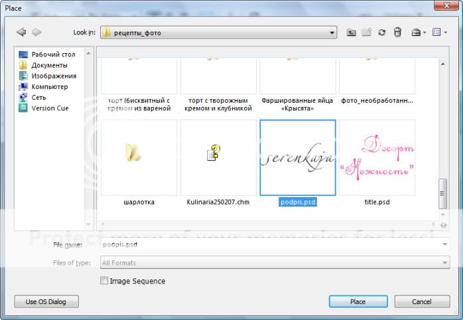Expand the Look in folder dropdown
Screen dimensions: 463x320
[x=332, y=32]
